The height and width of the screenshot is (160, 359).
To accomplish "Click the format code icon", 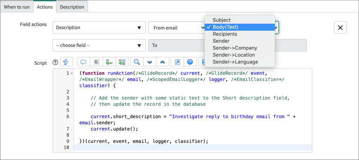I will (96, 62).
